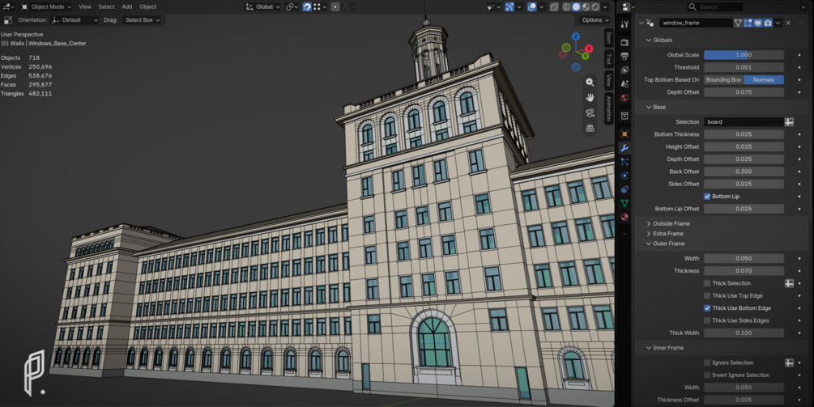Screen dimensions: 814x407
Task: Click the Global Scale slider field
Action: tap(744, 55)
